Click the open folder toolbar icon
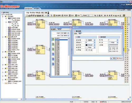 (36, 16)
